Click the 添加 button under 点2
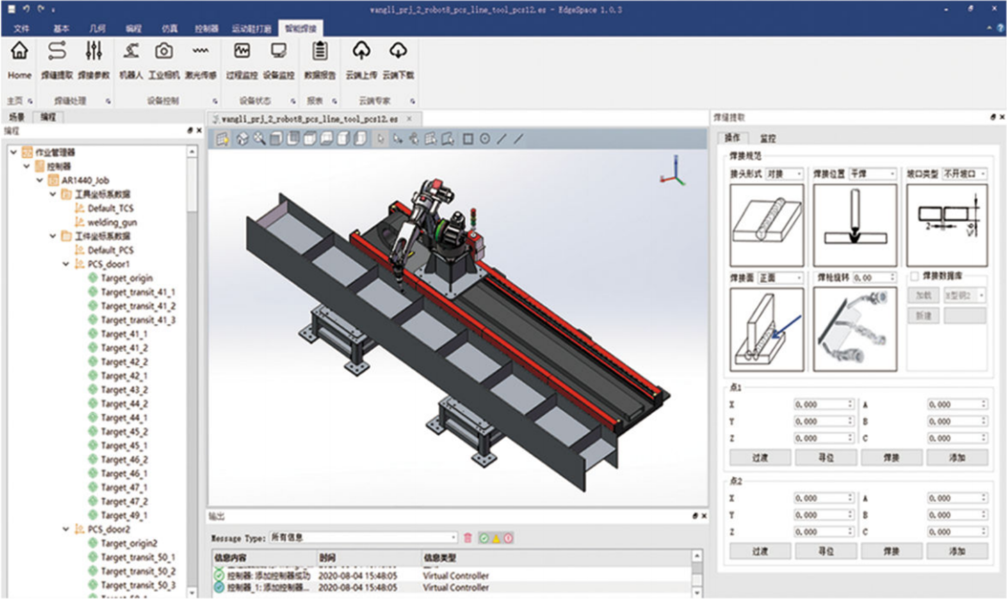1007x599 pixels. point(957,551)
